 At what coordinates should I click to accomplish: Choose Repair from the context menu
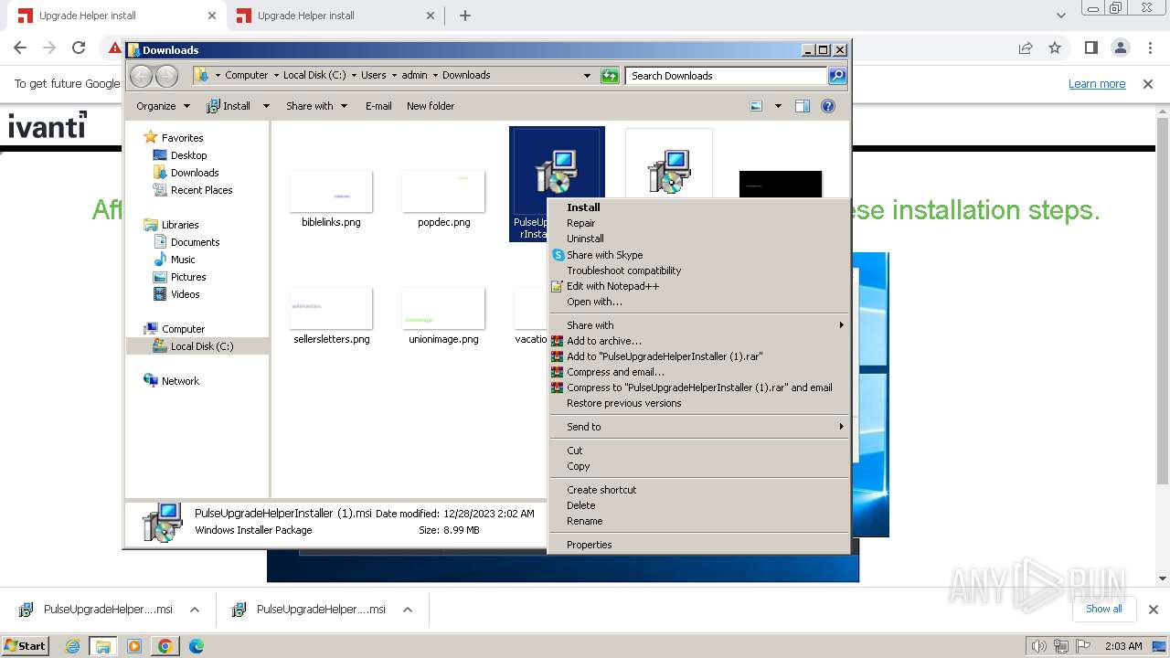tap(580, 223)
